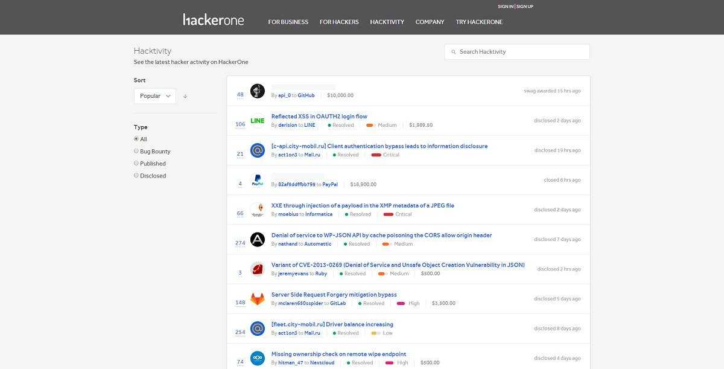
Task: View hacker profile nathand
Action: click(x=288, y=244)
